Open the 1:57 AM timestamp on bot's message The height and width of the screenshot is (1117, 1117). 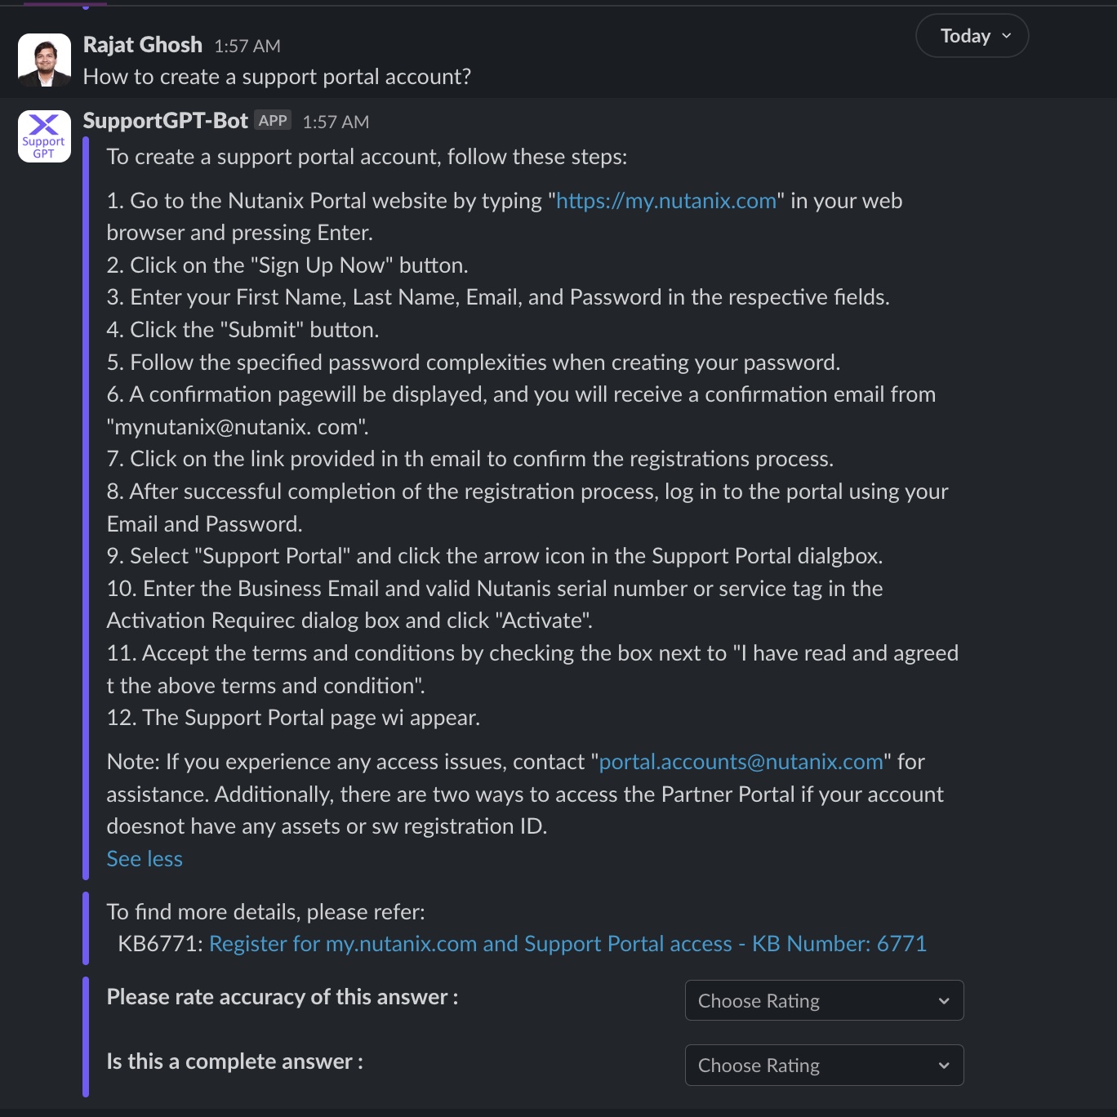[336, 122]
